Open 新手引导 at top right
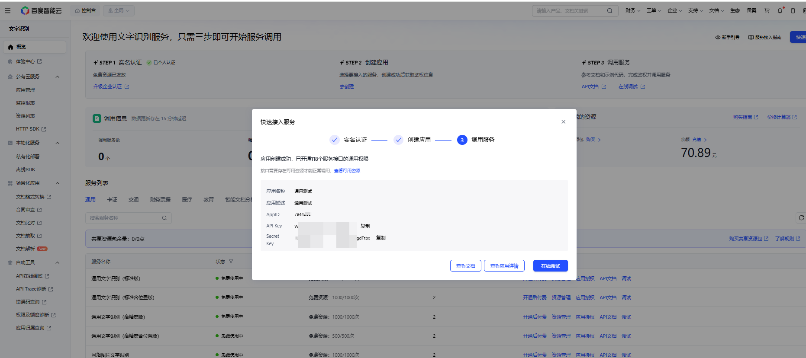This screenshot has width=806, height=358. pos(727,38)
